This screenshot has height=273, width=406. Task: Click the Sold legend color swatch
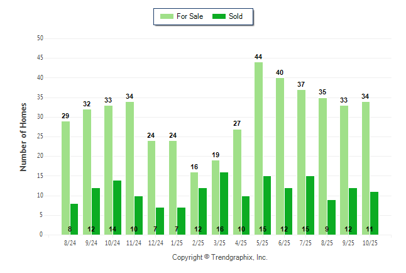tap(220, 16)
